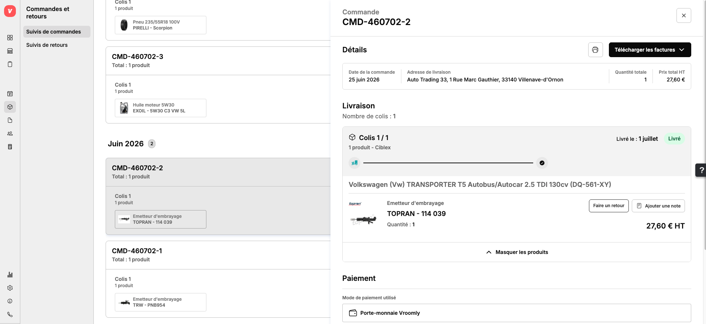
Task: Select Suivis de retours menu item
Action: (x=57, y=45)
